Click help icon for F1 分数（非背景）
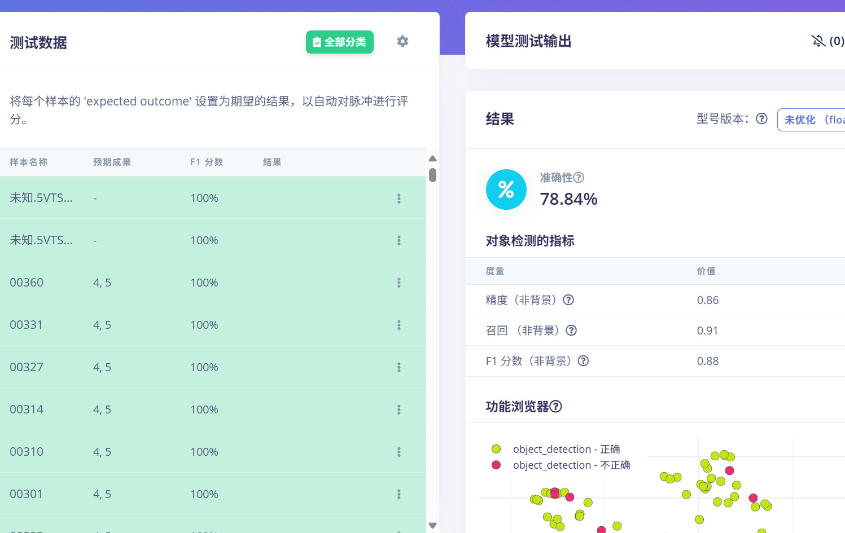 tap(583, 361)
